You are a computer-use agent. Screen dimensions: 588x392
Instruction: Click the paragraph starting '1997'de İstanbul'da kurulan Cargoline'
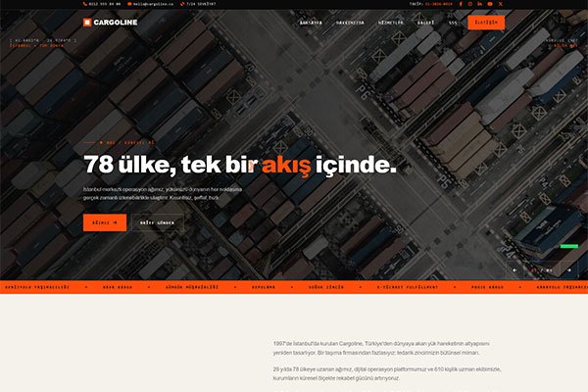coord(381,348)
